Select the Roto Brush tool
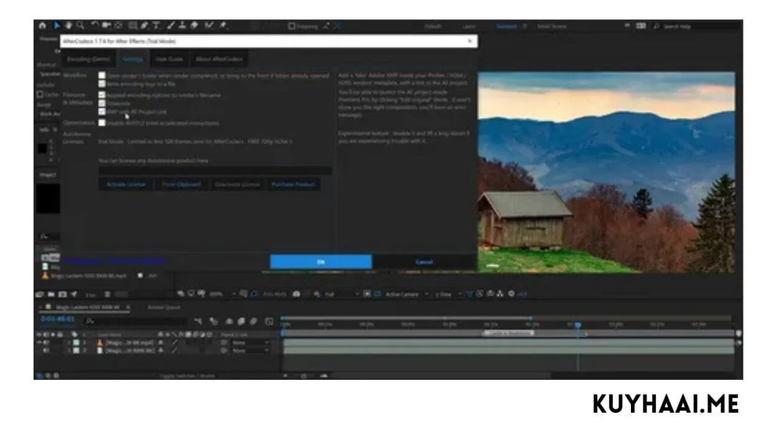The width and height of the screenshot is (777, 422). 209,26
